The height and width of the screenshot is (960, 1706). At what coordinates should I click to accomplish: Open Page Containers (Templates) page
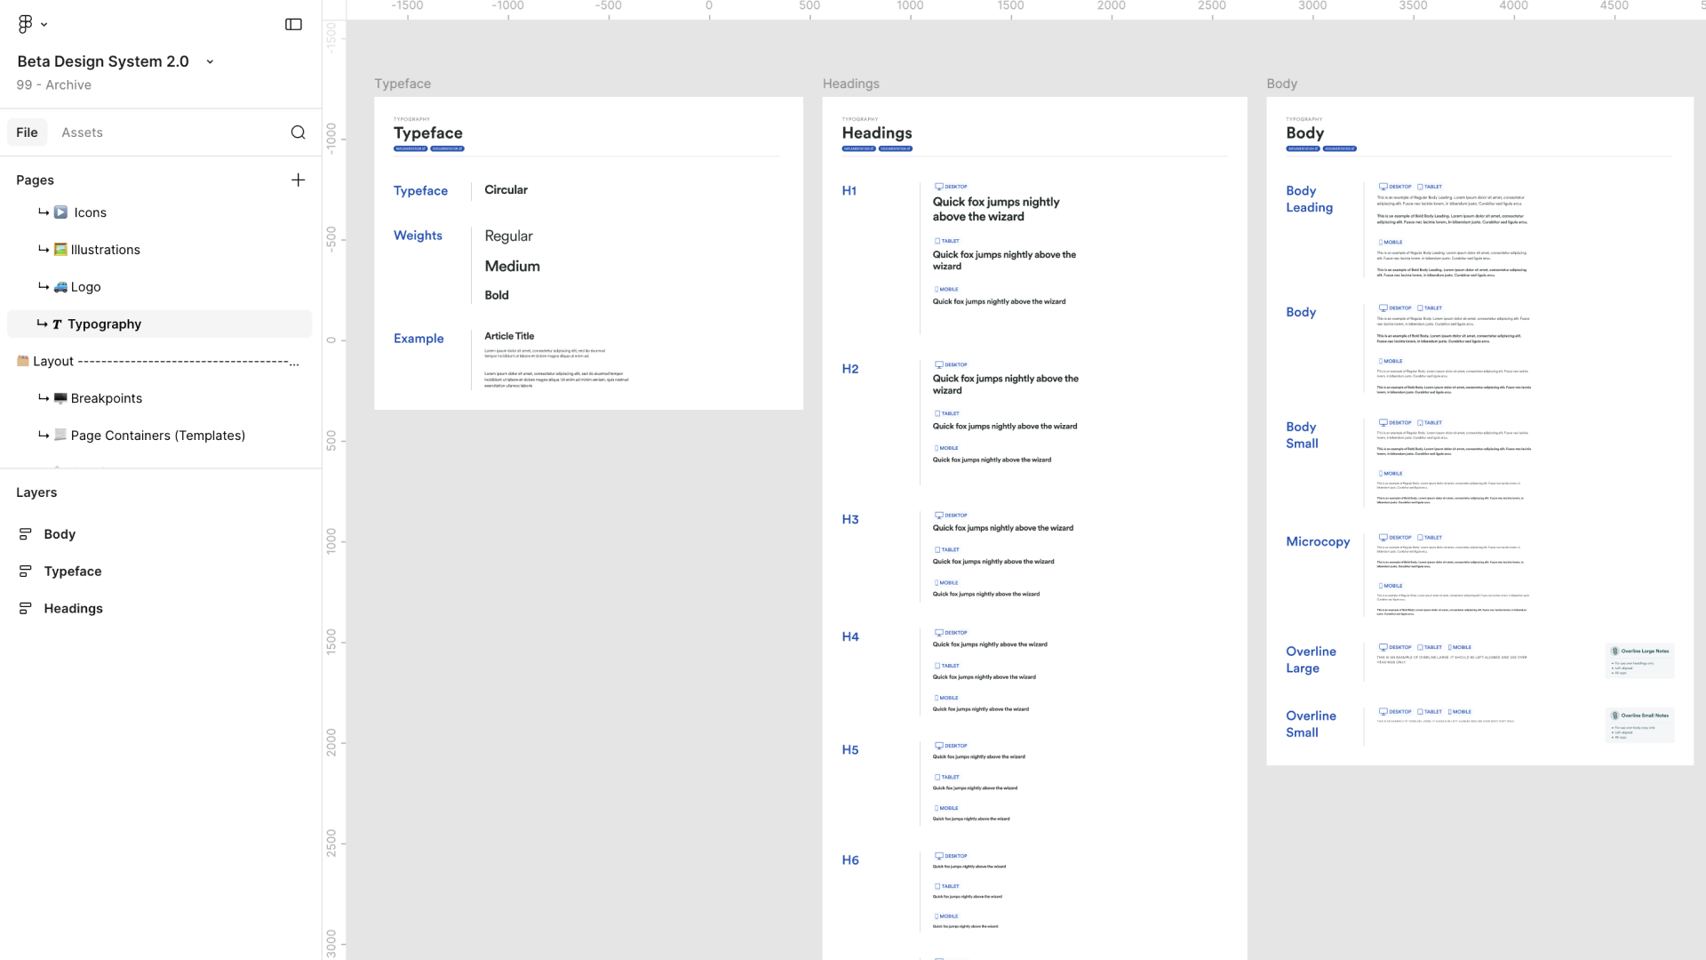[157, 436]
